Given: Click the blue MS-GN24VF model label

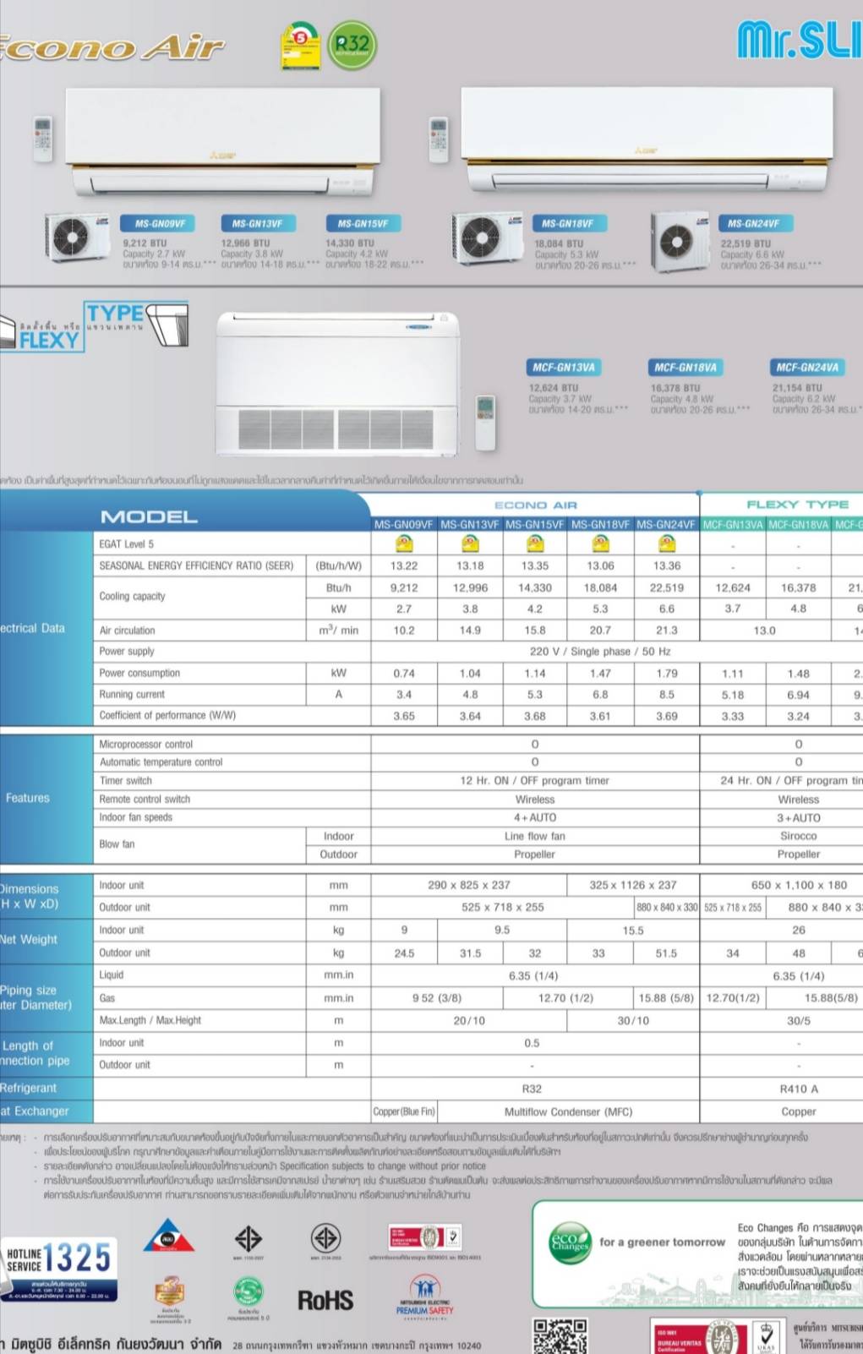Looking at the screenshot, I should (754, 223).
